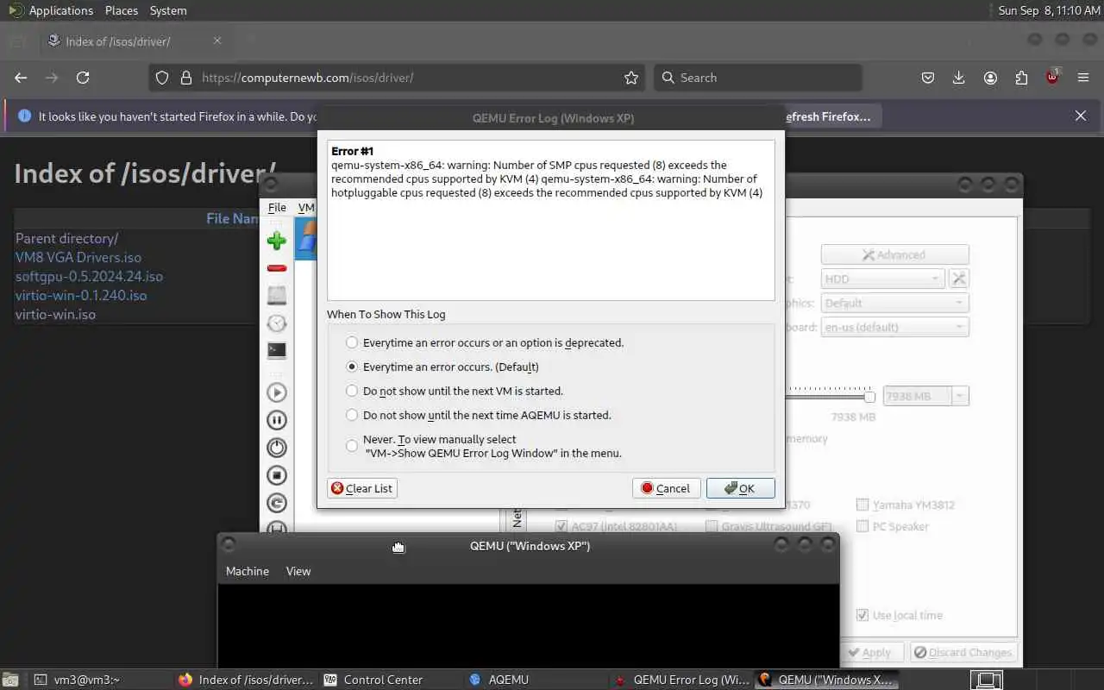Viewport: 1104px width, 690px height.
Task: Open the System menu in top panel
Action: [x=168, y=10]
